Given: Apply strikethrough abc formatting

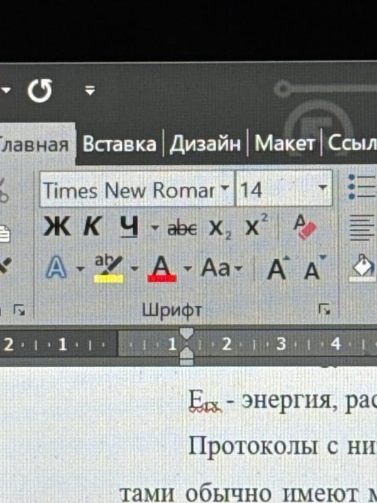Looking at the screenshot, I should (182, 228).
